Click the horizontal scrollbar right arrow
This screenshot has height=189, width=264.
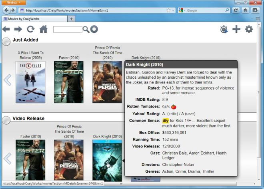(254, 184)
